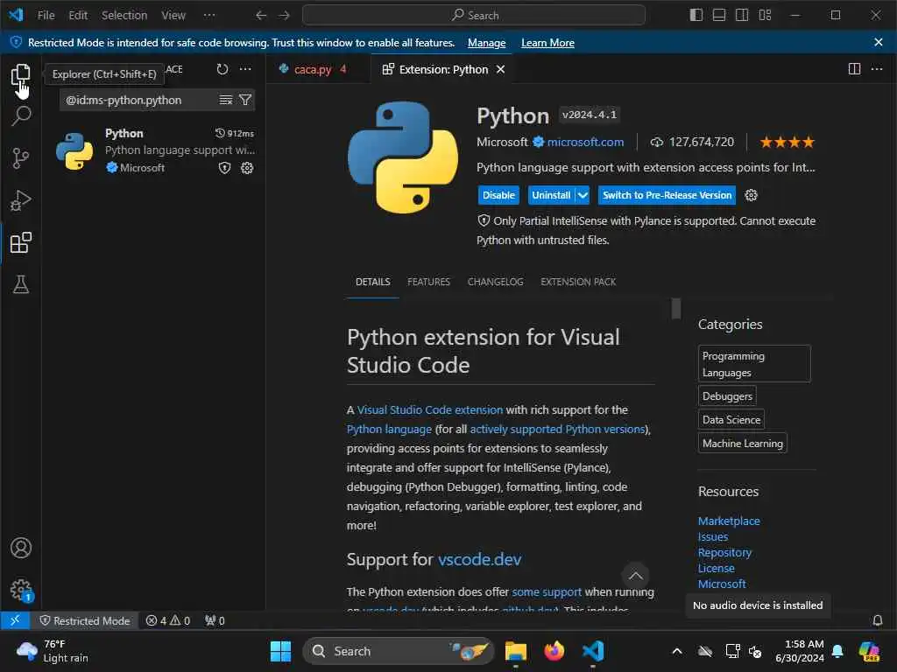This screenshot has width=897, height=672.
Task: Open microsoft.com publisher link
Action: pyautogui.click(x=585, y=142)
